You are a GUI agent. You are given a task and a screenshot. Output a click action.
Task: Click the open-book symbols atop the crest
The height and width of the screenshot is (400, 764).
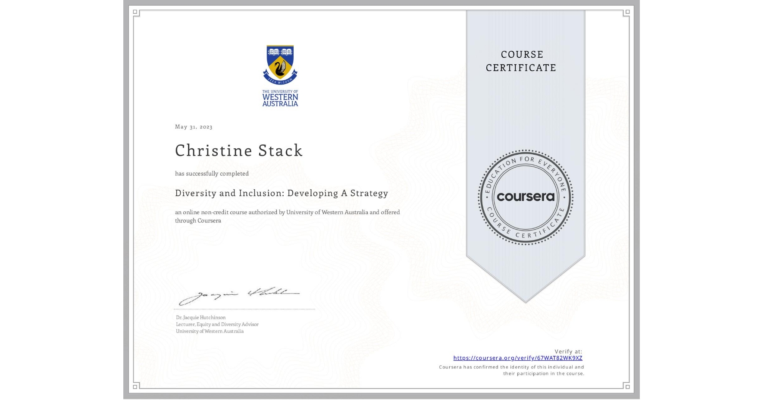[279, 52]
